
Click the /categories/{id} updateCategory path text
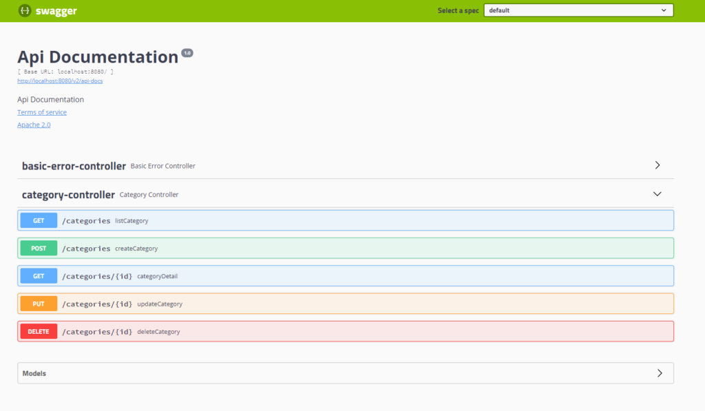click(97, 304)
